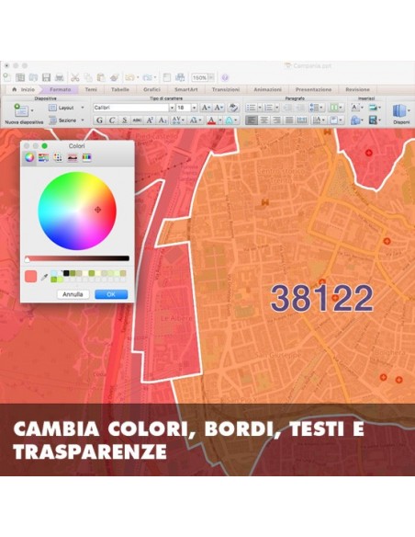Screen dimensions: 415x537
Task: Open the bullets style dropdown arrow
Action: pyautogui.click(x=259, y=108)
